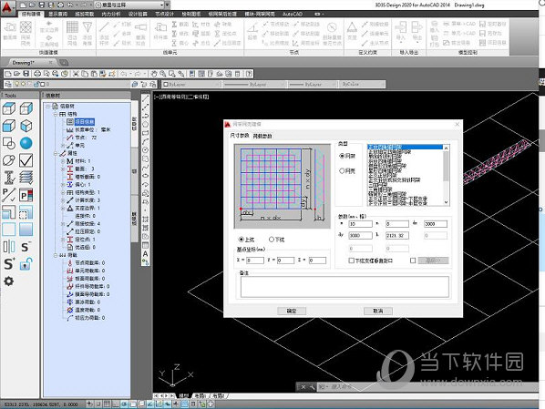Click the space-frame shell modeling ribbon icon

click(26, 27)
